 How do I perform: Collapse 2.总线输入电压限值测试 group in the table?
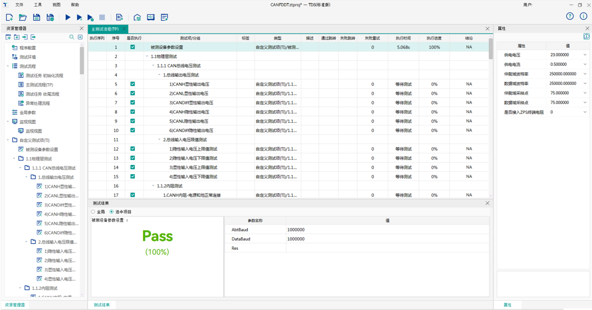pyautogui.click(x=160, y=140)
